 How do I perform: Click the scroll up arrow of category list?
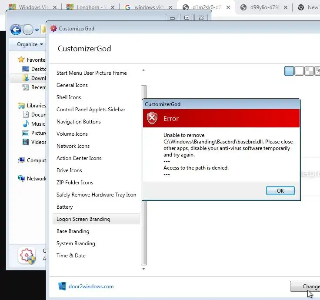[x=143, y=70]
